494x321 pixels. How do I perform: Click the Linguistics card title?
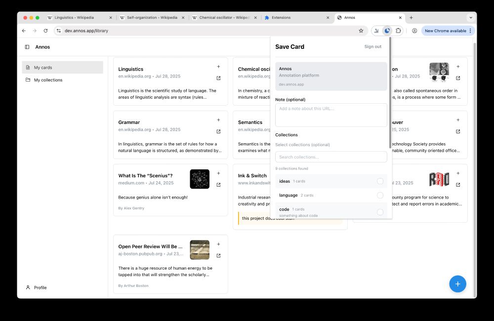[x=131, y=69]
